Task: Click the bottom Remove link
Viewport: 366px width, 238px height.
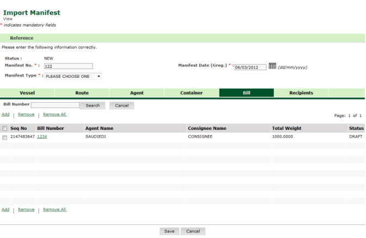Action: [26, 209]
